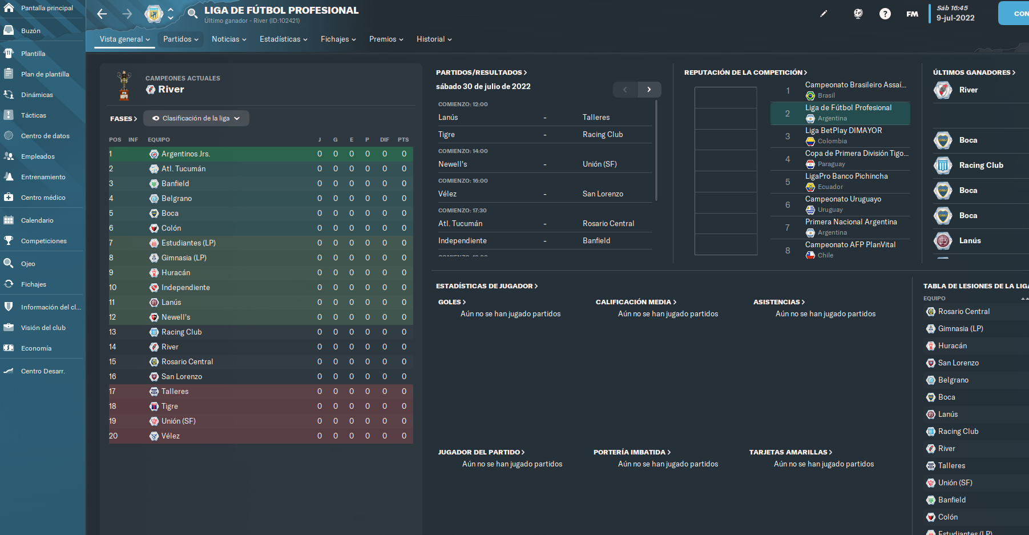Click the FASES link

click(123, 119)
